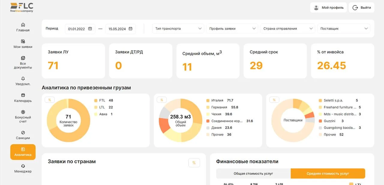Open Мои заявки sidebar icon

(23, 41)
